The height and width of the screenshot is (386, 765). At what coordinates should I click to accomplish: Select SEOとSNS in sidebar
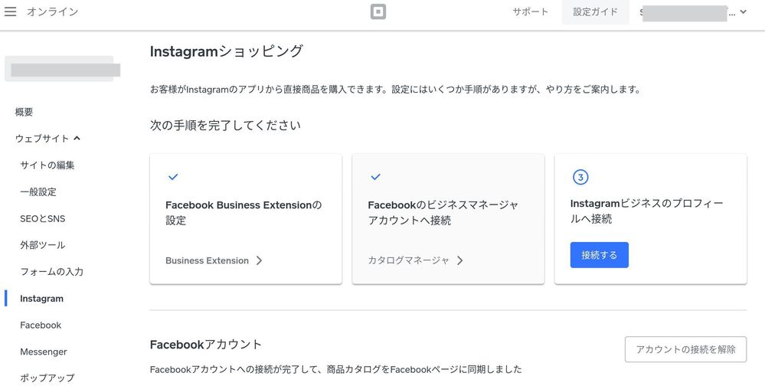(43, 219)
